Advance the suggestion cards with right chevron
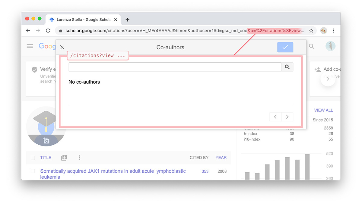Screen dimensions: 362x203 click(x=328, y=79)
